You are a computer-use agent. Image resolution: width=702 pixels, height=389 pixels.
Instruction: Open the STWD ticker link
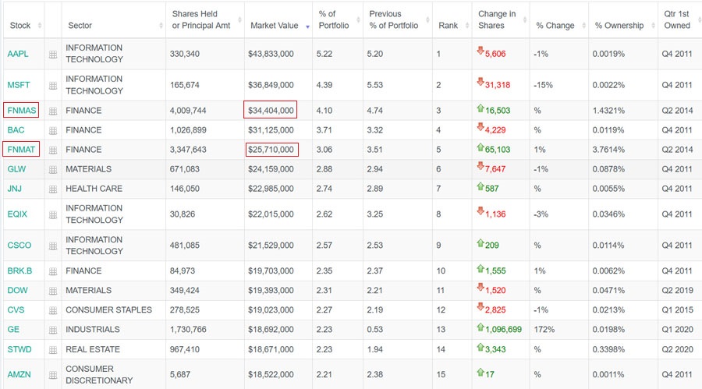coord(19,349)
